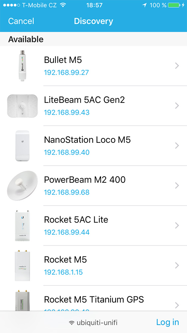Tap the Log in button
This screenshot has width=187, height=333.
coord(167,322)
